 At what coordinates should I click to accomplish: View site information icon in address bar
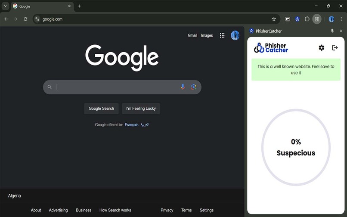(37, 19)
